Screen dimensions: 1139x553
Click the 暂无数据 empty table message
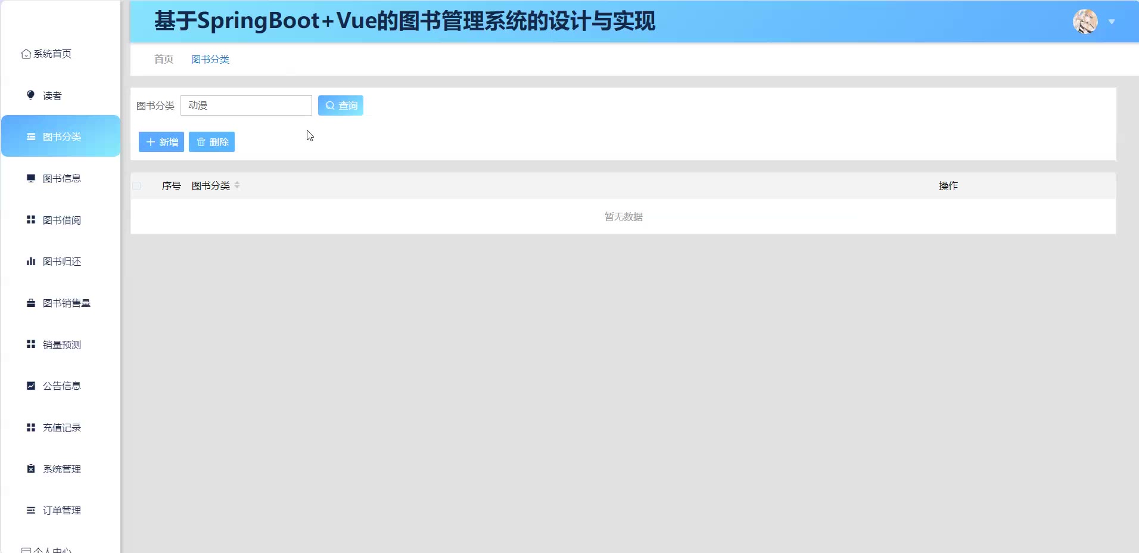624,216
